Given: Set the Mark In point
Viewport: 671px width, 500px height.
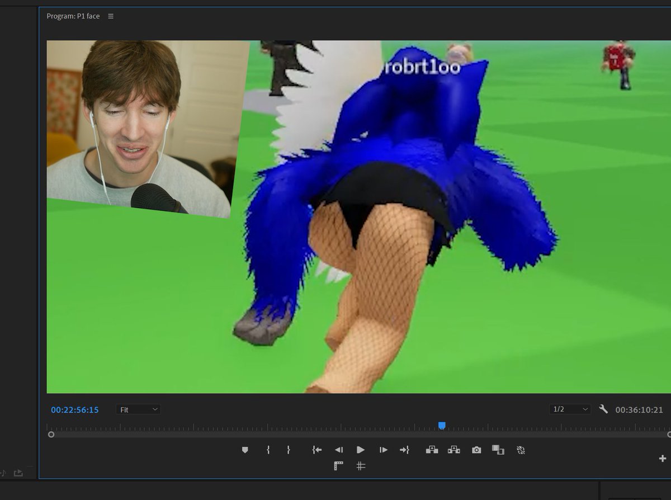Looking at the screenshot, I should pos(268,450).
